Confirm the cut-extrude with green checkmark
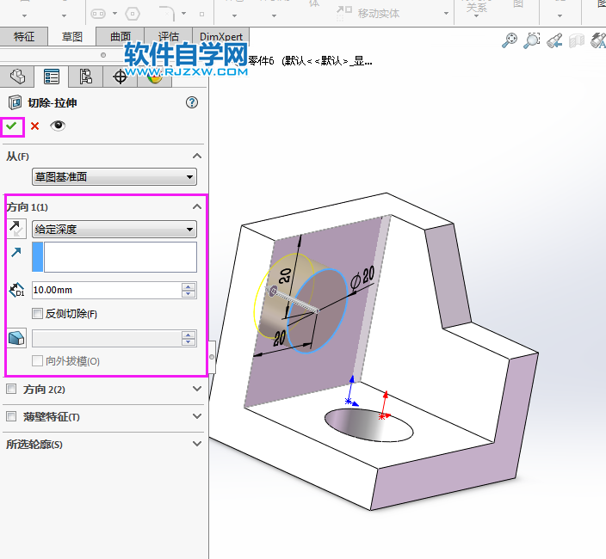The width and height of the screenshot is (606, 559). pyautogui.click(x=11, y=126)
